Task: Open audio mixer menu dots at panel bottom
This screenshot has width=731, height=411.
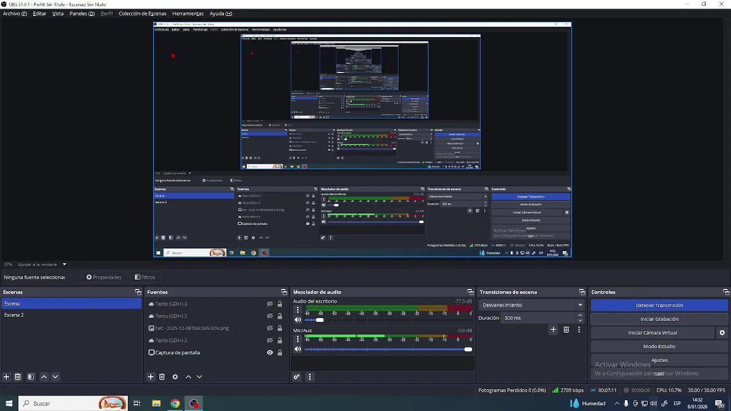Action: (310, 377)
